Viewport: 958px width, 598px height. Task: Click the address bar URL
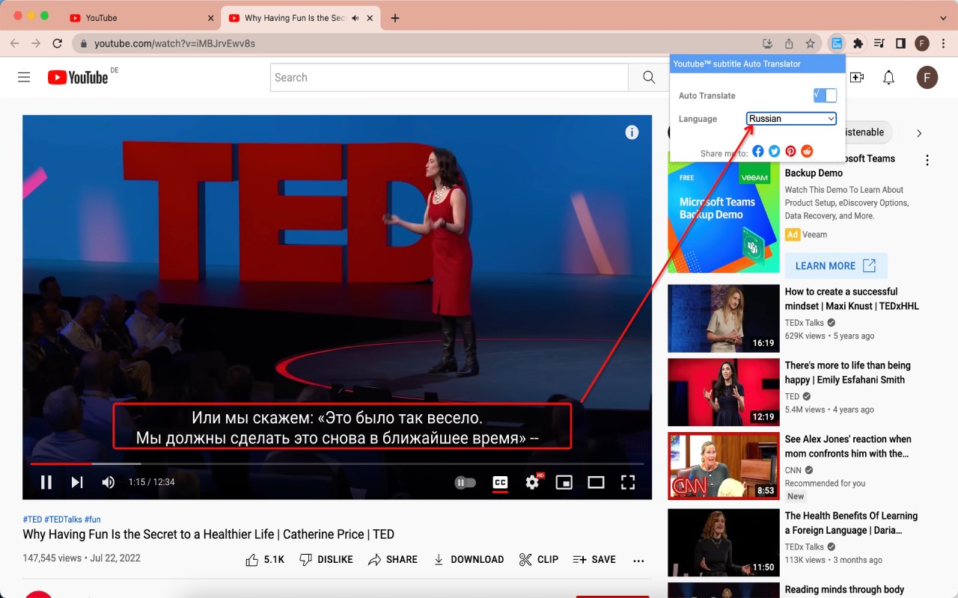click(174, 43)
